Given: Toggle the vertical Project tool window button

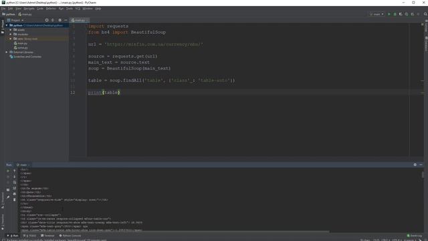Looking at the screenshot, I should [x=3, y=26].
